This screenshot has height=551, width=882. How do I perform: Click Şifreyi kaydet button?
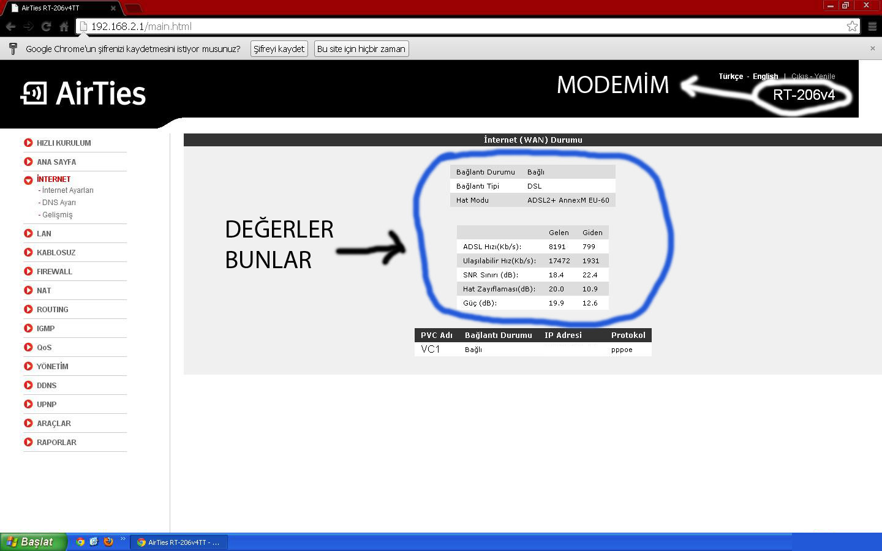pos(279,49)
